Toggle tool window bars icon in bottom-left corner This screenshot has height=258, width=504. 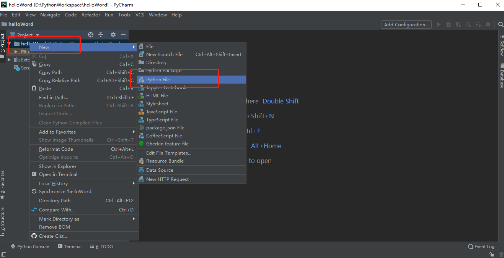[x=3, y=255]
